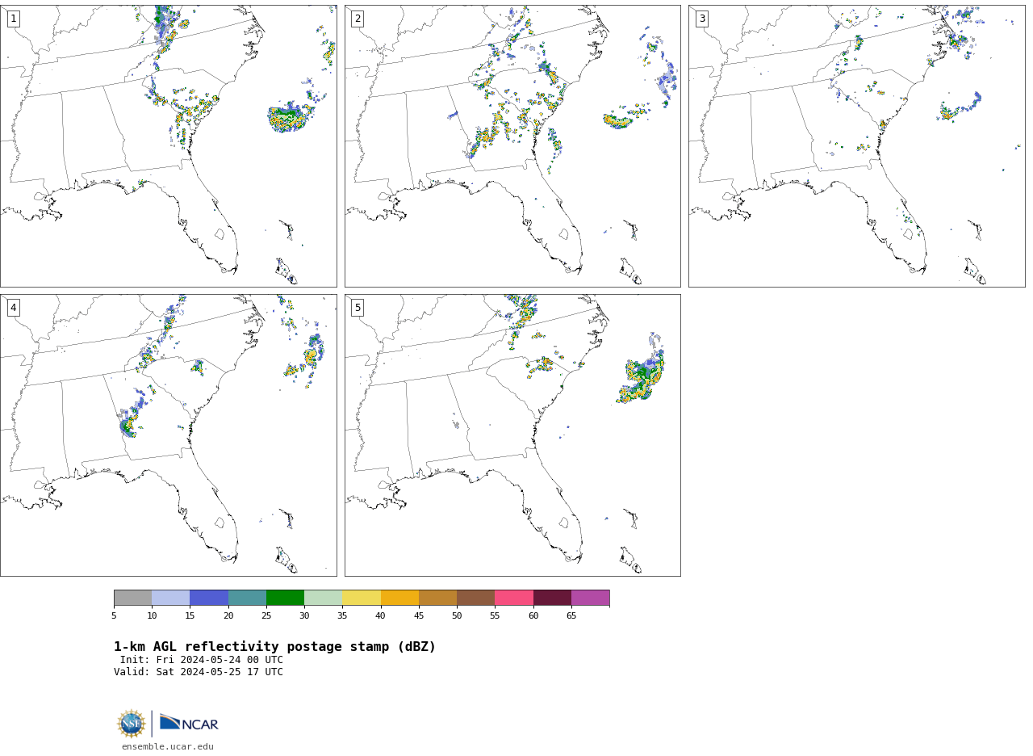Screen dimensions: 1033x756
Task: Click the gray 5-10 dBZ color swatch
Action: click(x=132, y=598)
